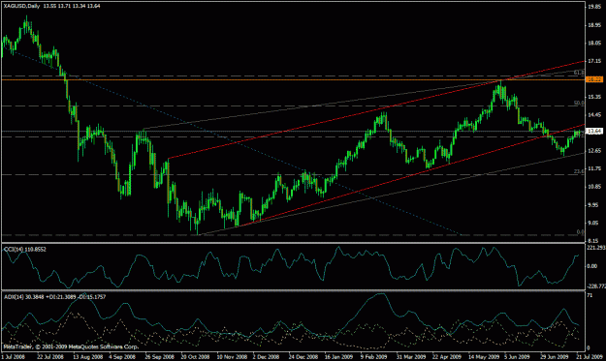Click the 10 Nov 2008 date label
606x361 pixels.
232,357
